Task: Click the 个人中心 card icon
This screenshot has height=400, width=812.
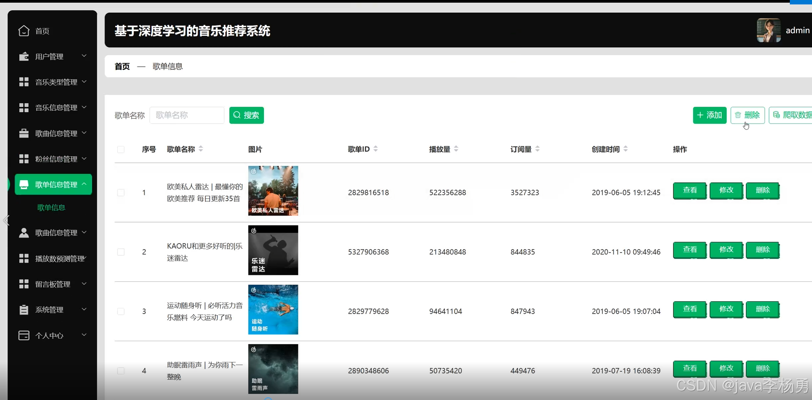Action: tap(24, 335)
